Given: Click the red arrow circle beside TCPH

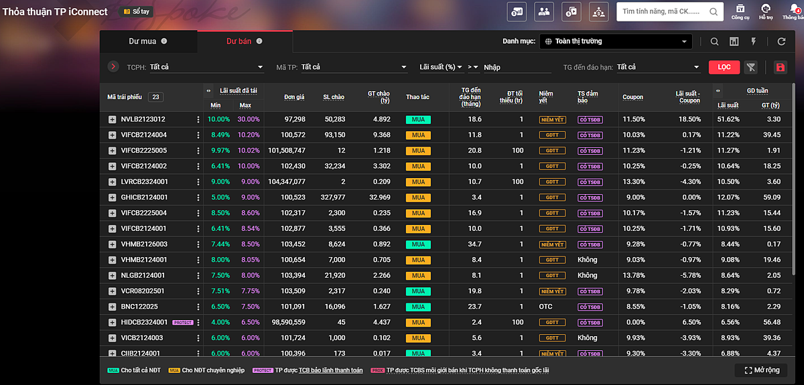Looking at the screenshot, I should pos(113,67).
